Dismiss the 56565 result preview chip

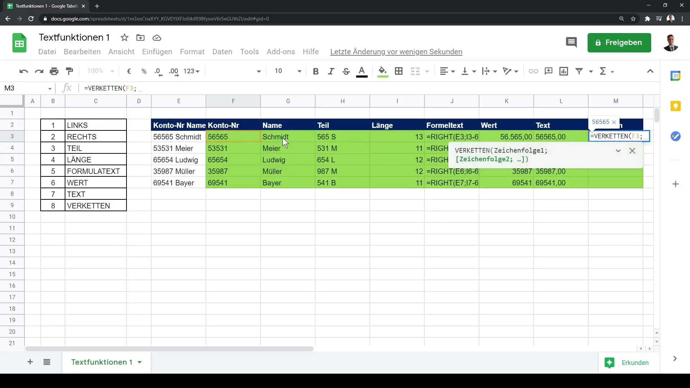coord(614,122)
